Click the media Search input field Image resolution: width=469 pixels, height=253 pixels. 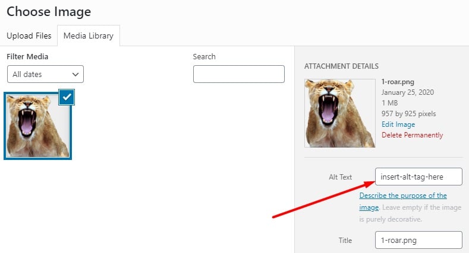point(239,74)
